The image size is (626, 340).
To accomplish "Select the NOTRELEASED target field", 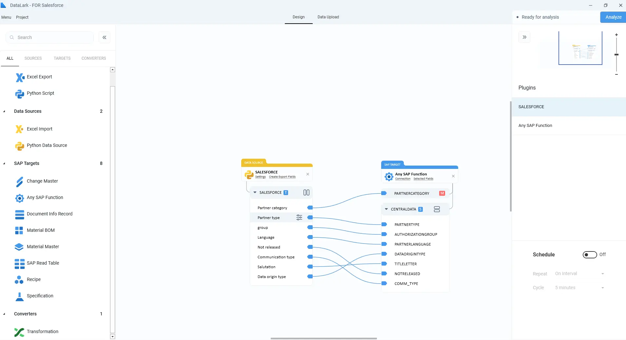I will pos(415,274).
